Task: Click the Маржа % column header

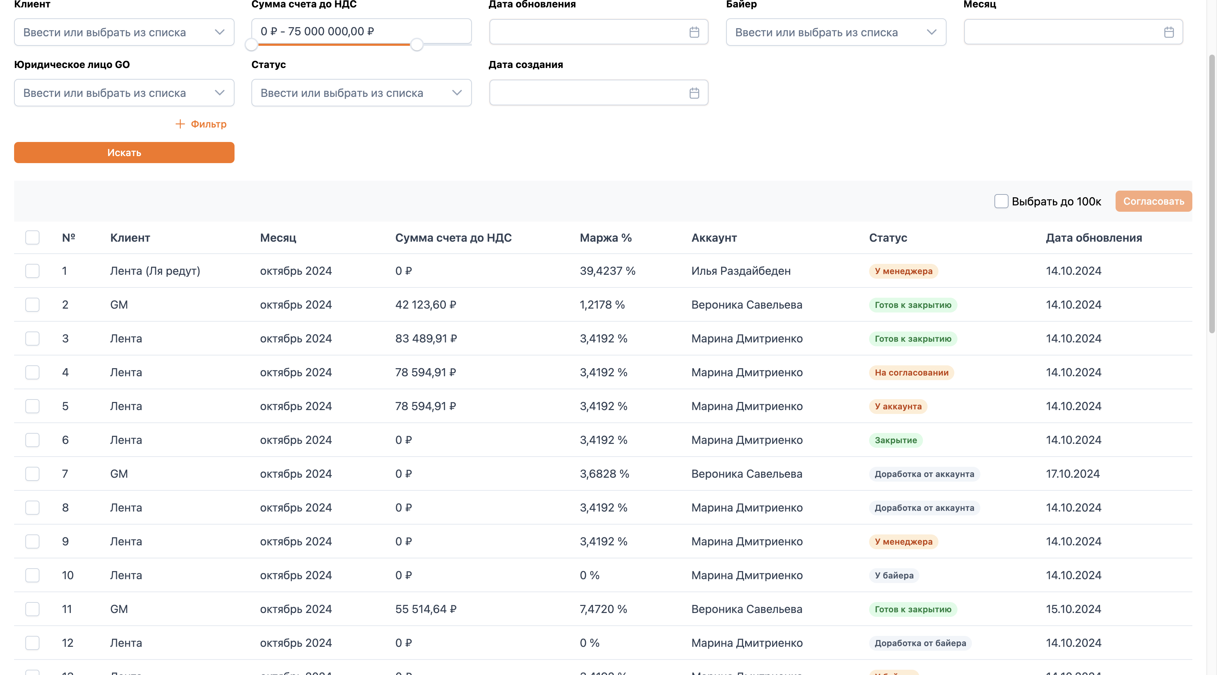Action: click(606, 238)
